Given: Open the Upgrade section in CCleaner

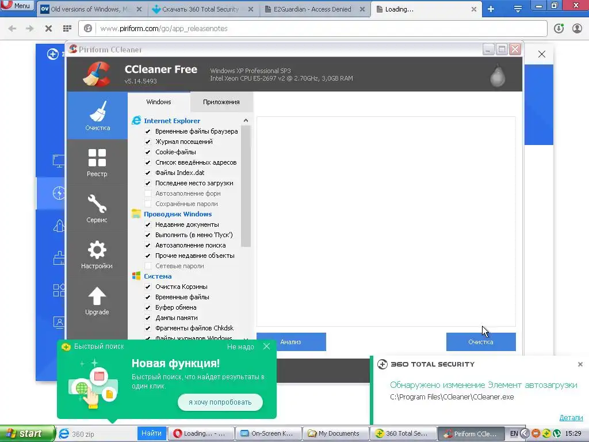Looking at the screenshot, I should click(97, 300).
